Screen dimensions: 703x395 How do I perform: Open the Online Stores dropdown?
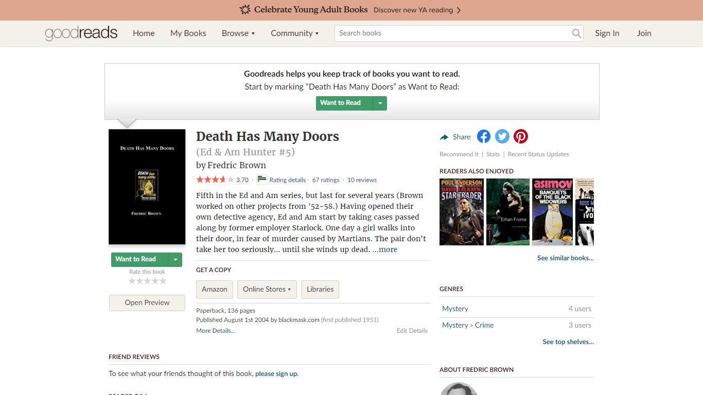(267, 289)
